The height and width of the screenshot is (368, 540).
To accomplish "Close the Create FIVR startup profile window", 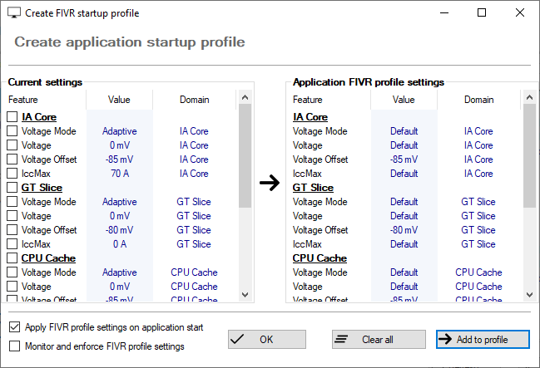I will tap(520, 13).
